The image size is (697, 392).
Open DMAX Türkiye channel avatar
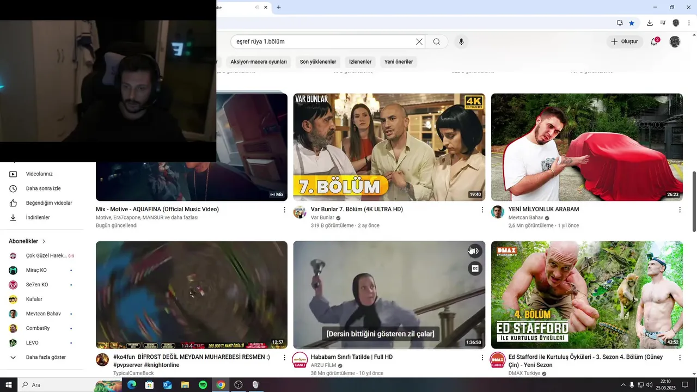click(498, 359)
